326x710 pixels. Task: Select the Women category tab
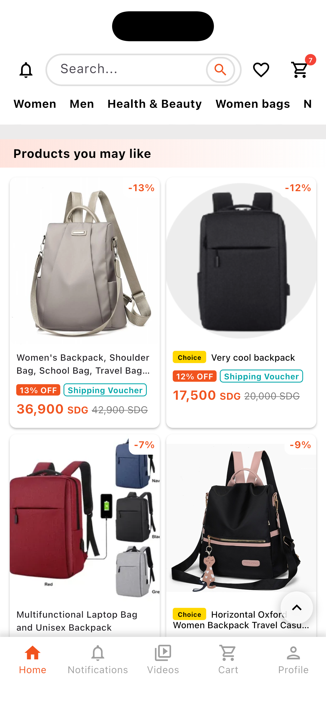click(x=35, y=104)
